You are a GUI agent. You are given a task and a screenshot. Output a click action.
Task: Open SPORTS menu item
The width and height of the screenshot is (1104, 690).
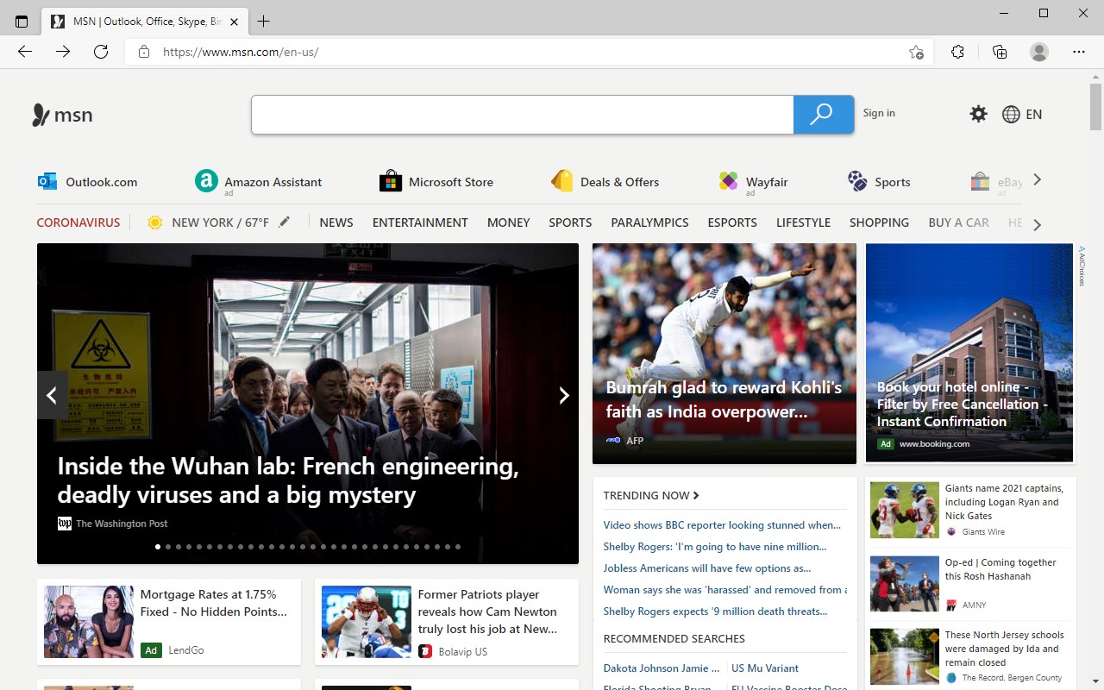click(570, 223)
